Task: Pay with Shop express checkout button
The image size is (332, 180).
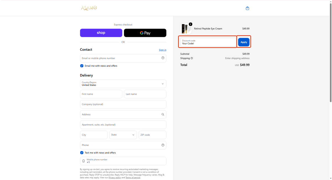Action: (x=101, y=33)
